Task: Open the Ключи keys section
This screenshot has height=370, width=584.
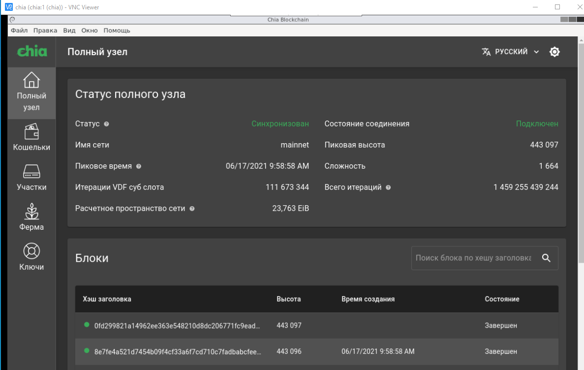Action: click(x=31, y=257)
